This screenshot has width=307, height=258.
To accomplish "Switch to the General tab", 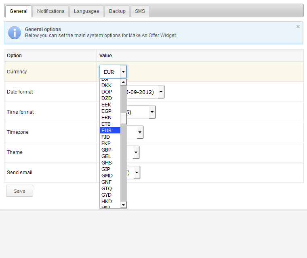I will 19,11.
